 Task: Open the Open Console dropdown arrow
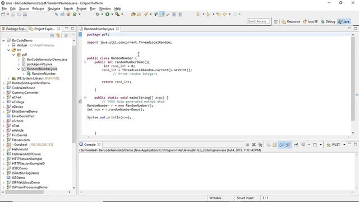320,145
